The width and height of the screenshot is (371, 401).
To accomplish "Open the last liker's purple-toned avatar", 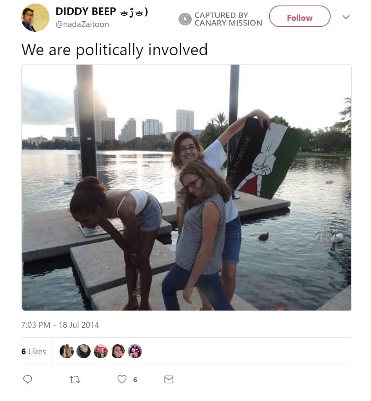I will pyautogui.click(x=135, y=351).
